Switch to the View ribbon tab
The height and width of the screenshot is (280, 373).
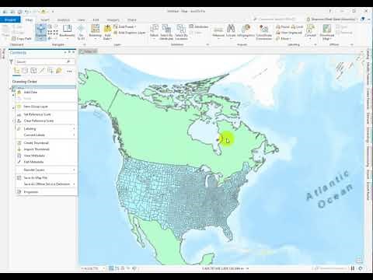[81, 20]
